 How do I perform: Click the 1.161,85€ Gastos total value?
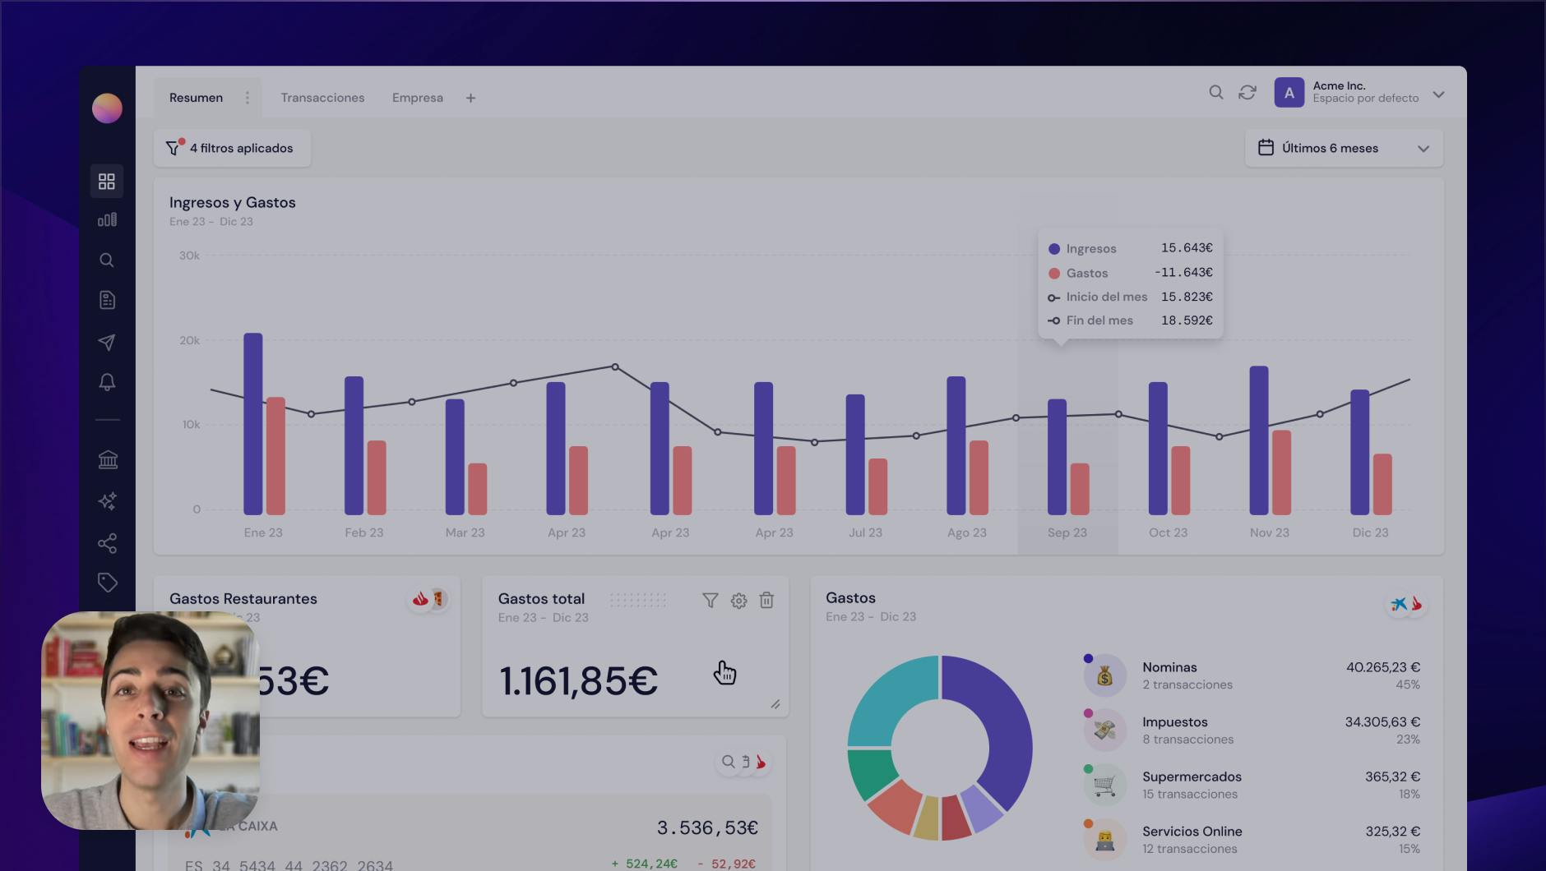coord(578,680)
